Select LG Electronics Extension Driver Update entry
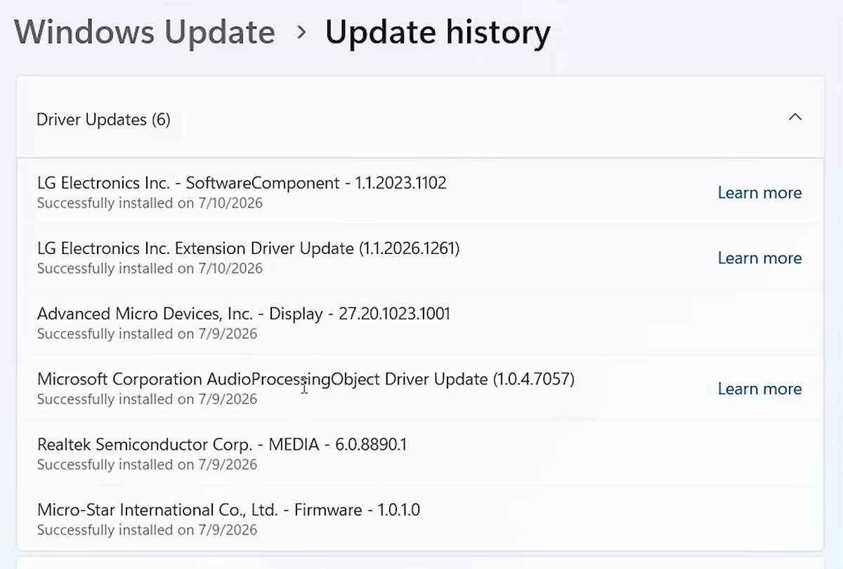Viewport: 843px width, 569px height. click(x=420, y=257)
